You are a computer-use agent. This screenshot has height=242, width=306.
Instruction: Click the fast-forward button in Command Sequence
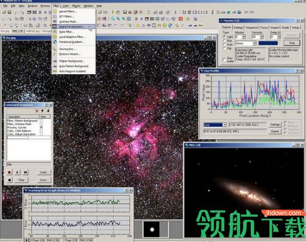[x=25, y=172]
